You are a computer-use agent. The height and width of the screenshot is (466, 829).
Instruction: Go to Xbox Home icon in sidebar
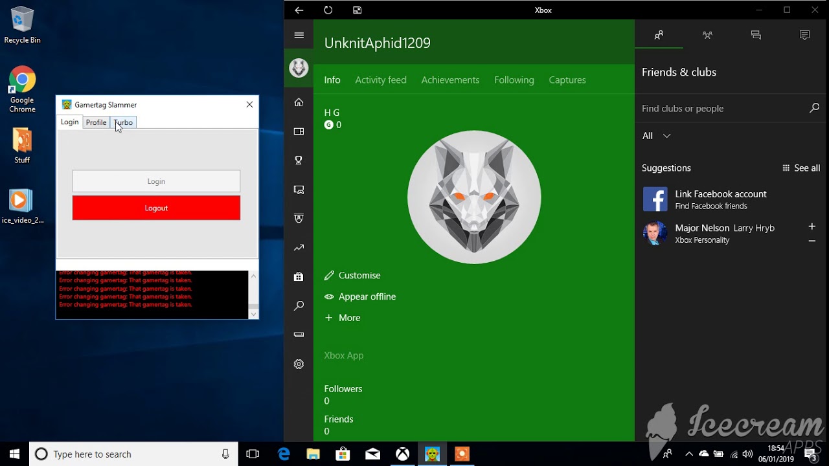pos(299,102)
